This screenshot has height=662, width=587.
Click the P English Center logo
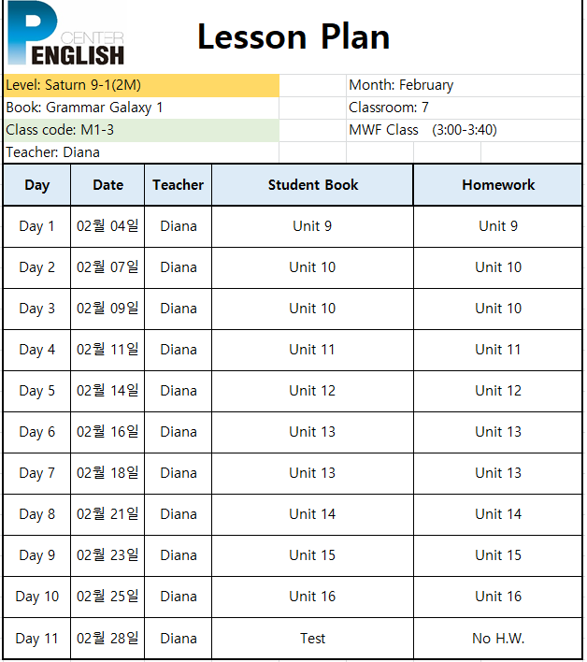[x=65, y=34]
